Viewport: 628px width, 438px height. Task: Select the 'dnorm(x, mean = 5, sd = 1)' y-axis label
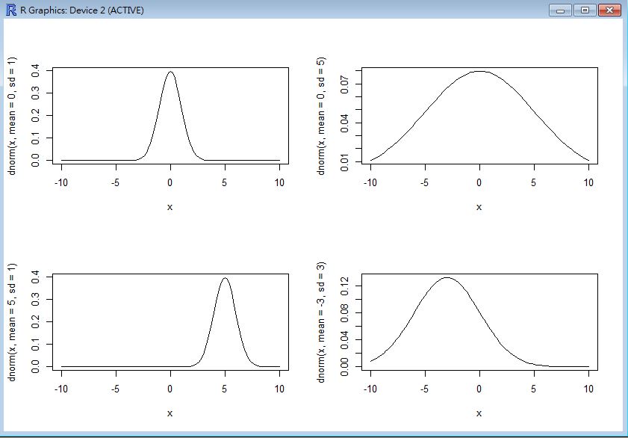13,322
